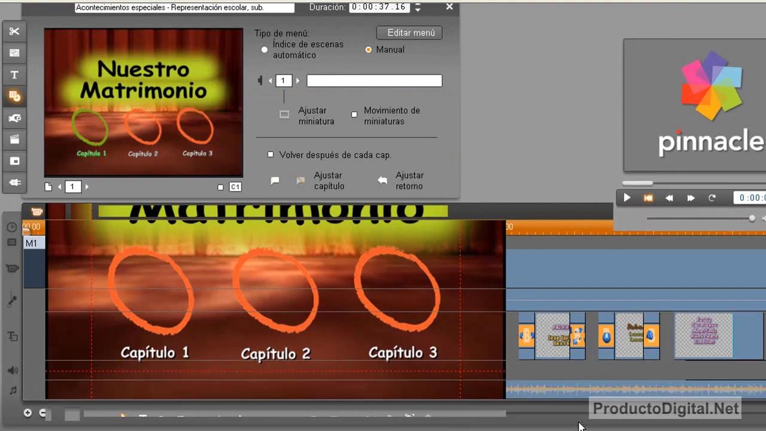Click the menu name title field
The width and height of the screenshot is (766, 431).
click(x=185, y=8)
